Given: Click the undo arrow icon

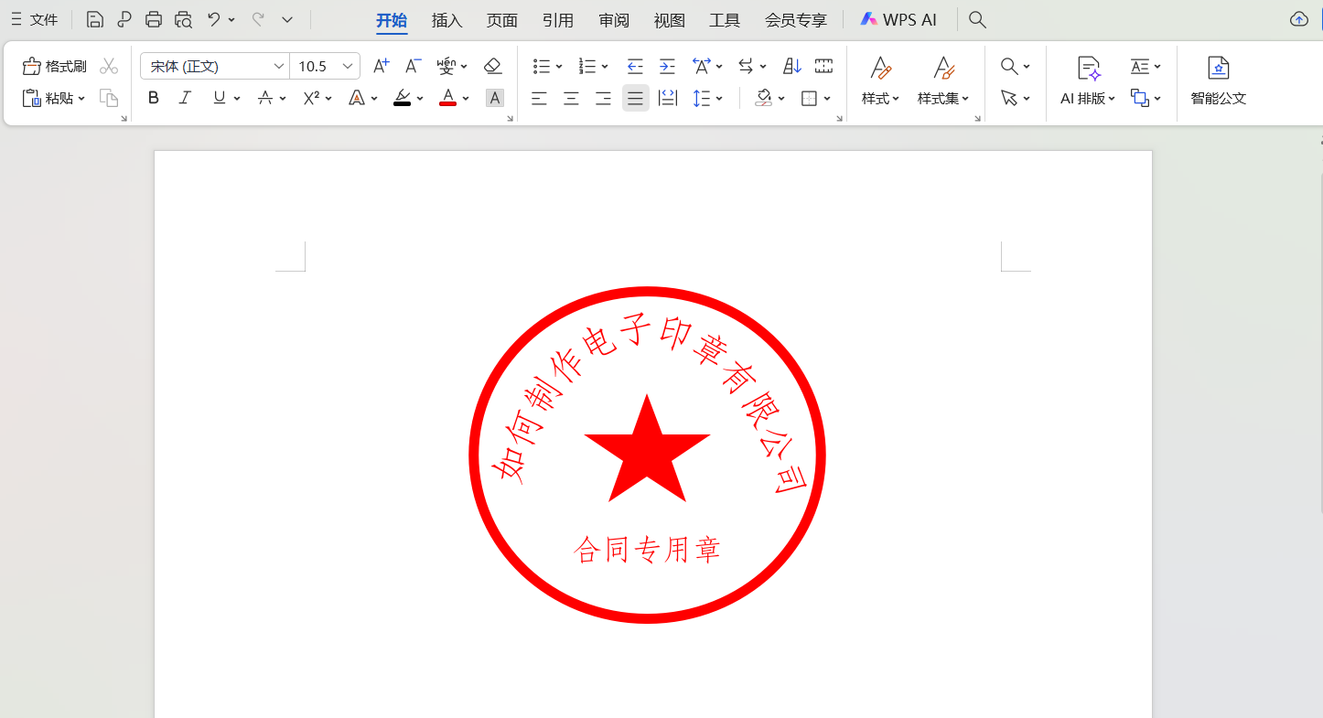Looking at the screenshot, I should click(x=215, y=19).
